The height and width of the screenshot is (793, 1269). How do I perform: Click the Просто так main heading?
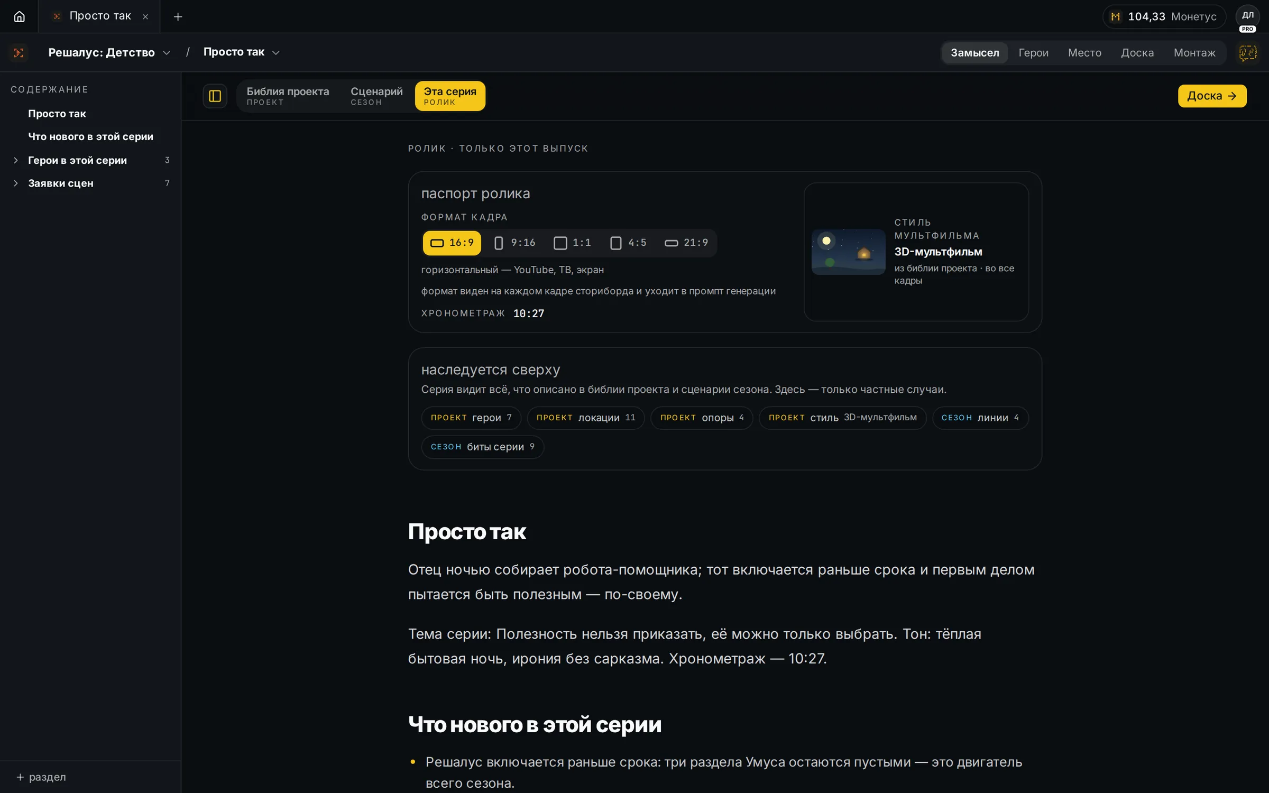[x=467, y=531]
